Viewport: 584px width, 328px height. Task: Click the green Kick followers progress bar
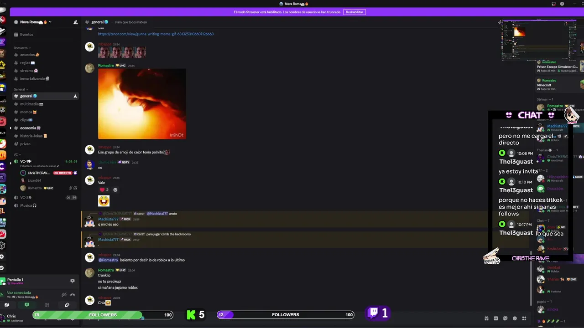(103, 315)
